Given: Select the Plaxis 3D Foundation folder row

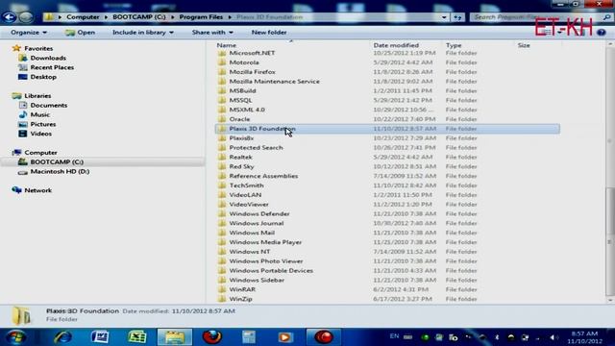Looking at the screenshot, I should 387,129.
